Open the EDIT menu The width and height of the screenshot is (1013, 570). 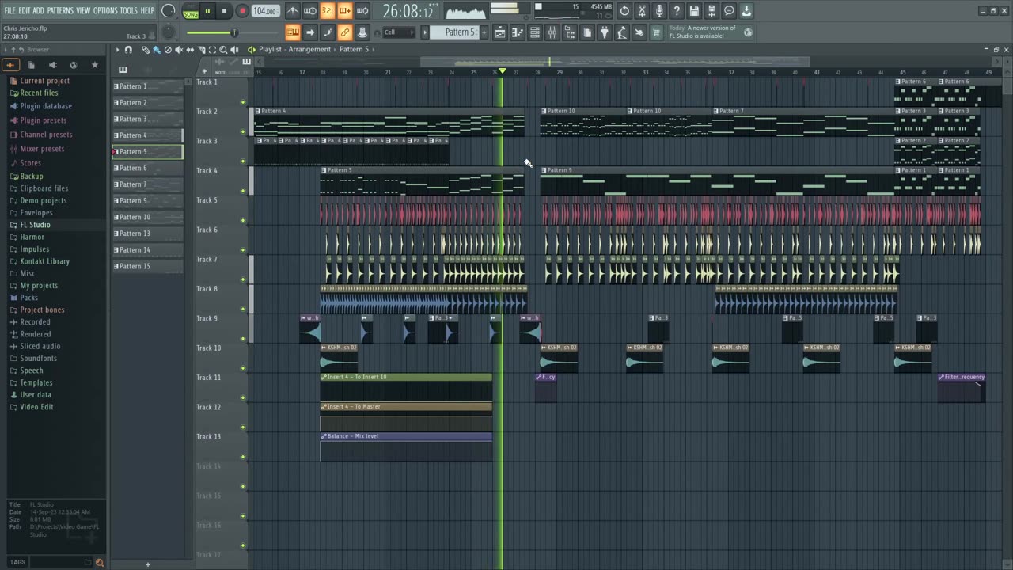25,10
